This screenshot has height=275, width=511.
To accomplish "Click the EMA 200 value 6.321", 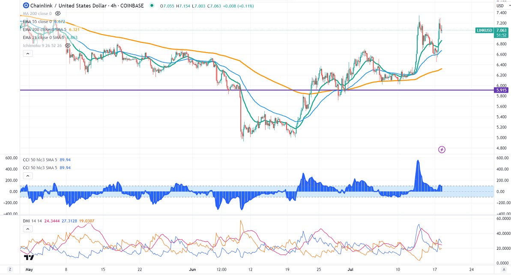I will click(x=74, y=29).
